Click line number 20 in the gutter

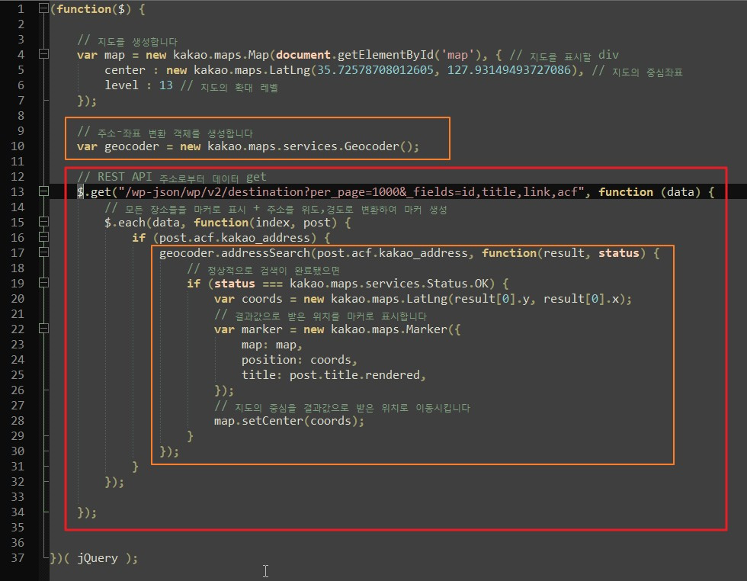[17, 299]
